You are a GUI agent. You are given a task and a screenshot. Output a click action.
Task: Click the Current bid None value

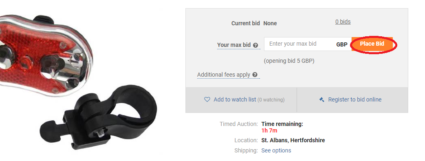coord(270,23)
